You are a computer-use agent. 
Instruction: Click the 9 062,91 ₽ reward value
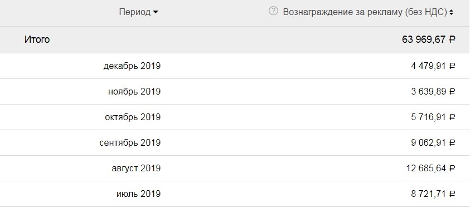(433, 143)
